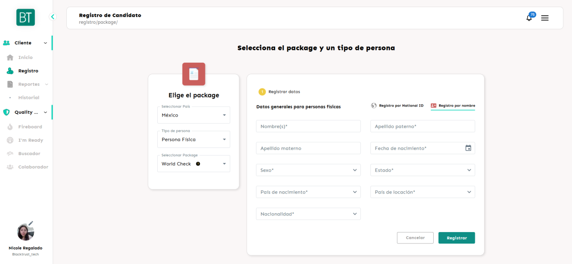Click the World Check help icon
Screen dimensions: 572x264
[x=198, y=164]
